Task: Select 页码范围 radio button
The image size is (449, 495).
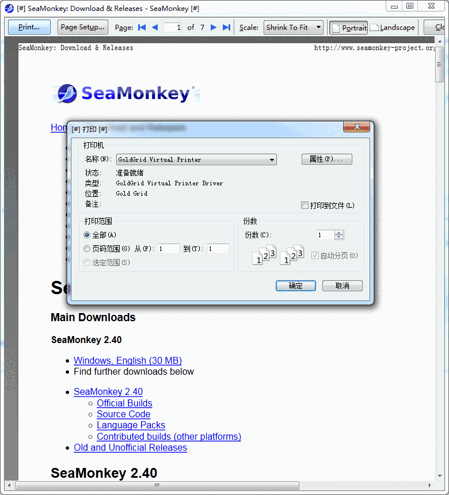Action: point(87,249)
